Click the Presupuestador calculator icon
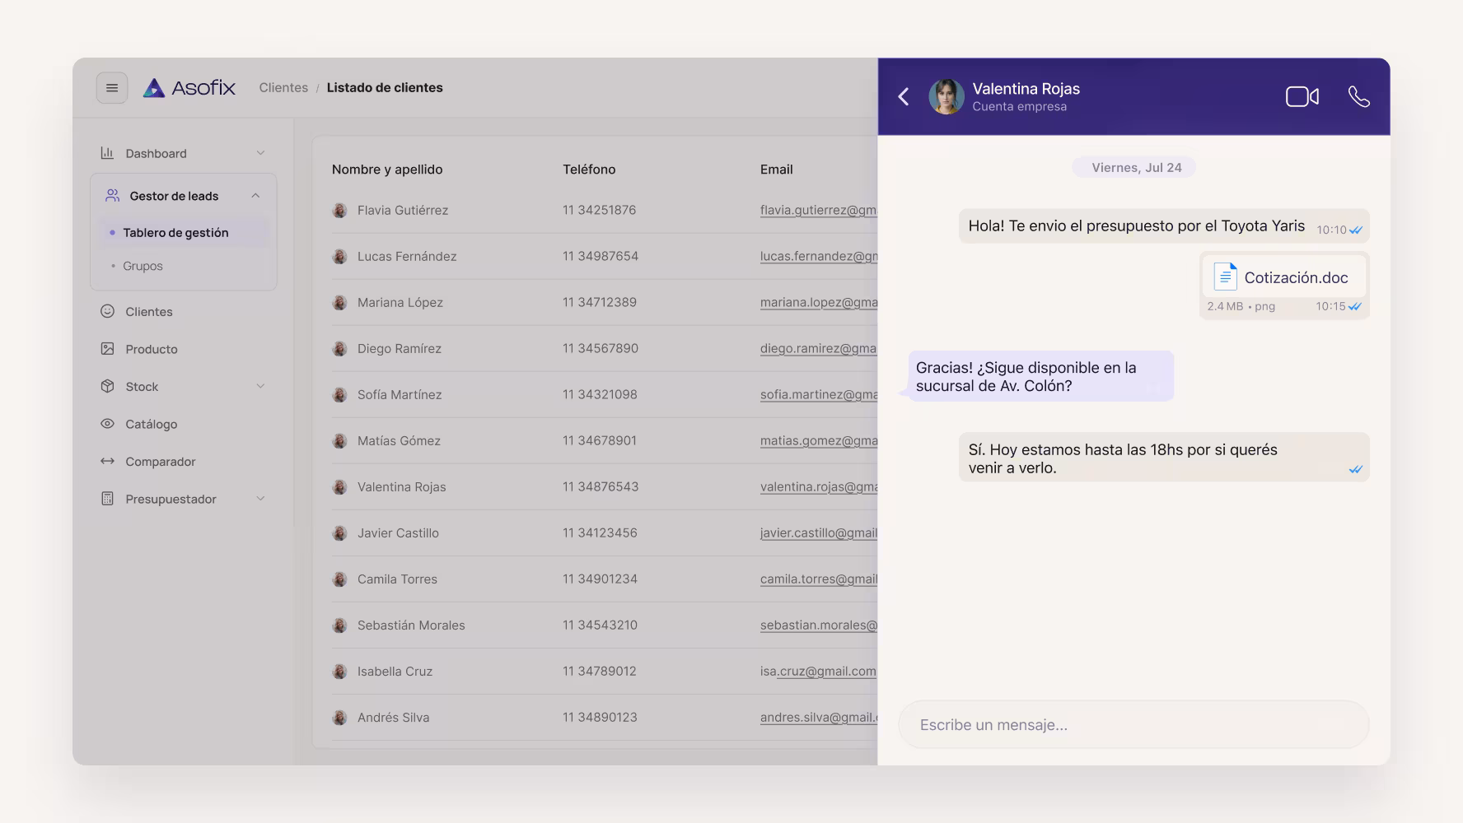 tap(107, 499)
